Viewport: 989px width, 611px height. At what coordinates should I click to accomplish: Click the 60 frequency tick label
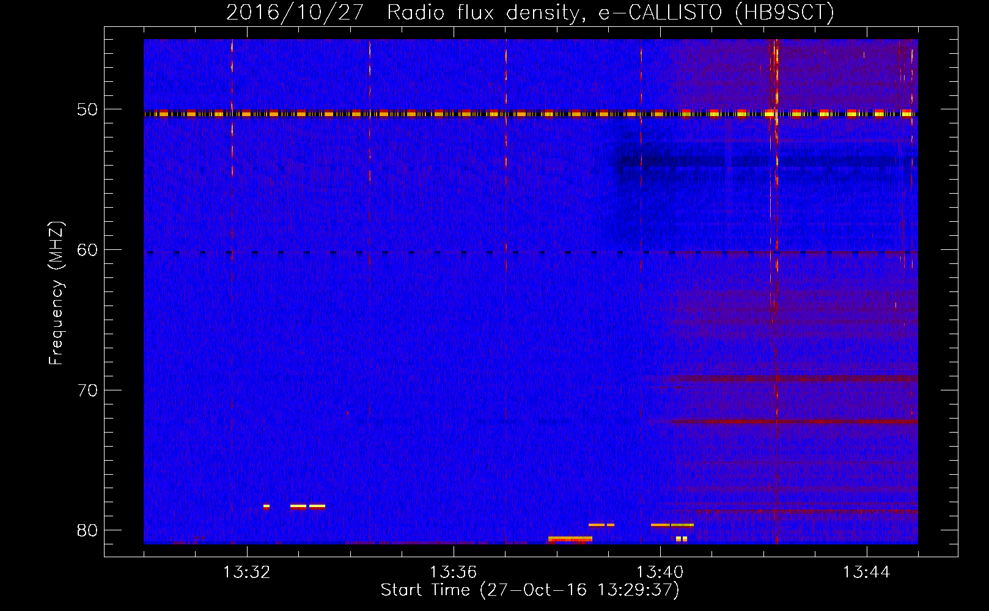click(87, 249)
